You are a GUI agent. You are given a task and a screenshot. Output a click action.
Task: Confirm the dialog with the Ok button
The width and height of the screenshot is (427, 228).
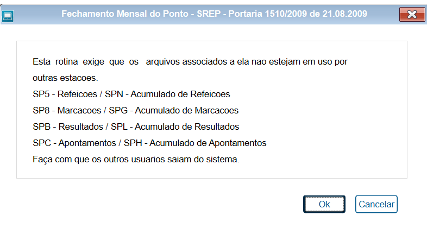pyautogui.click(x=324, y=204)
